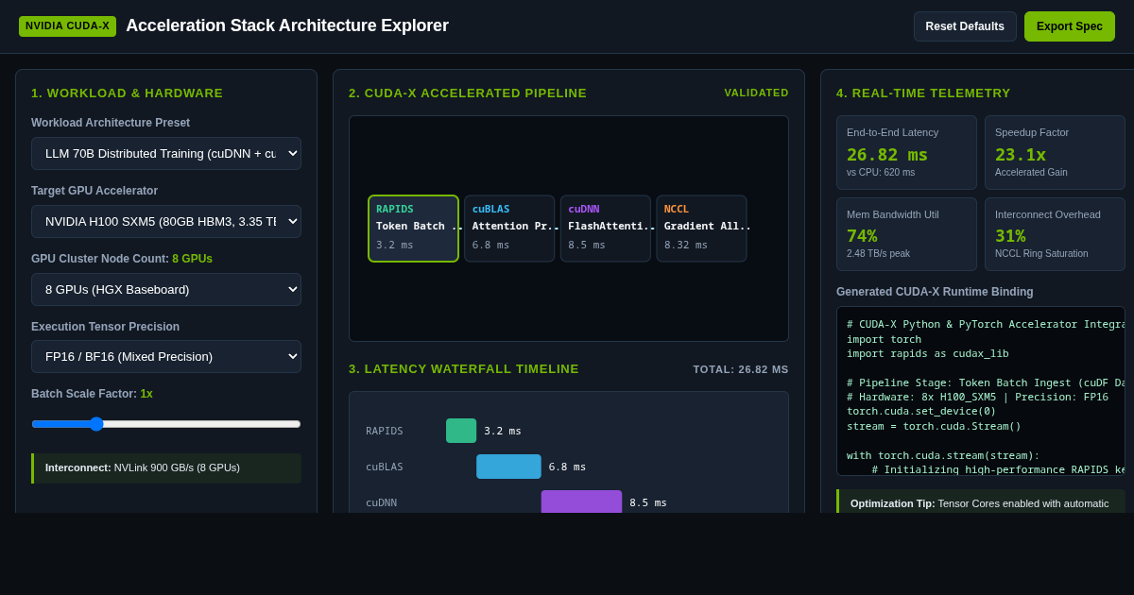Click the Optimization Tip text
Image resolution: width=1134 pixels, height=595 pixels.
[980, 503]
